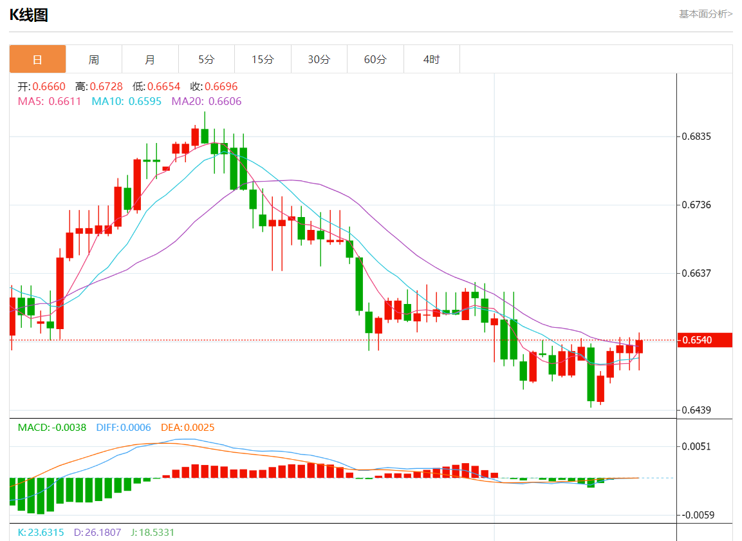Switch to the 月 monthly tab
The width and height of the screenshot is (742, 541).
point(150,59)
